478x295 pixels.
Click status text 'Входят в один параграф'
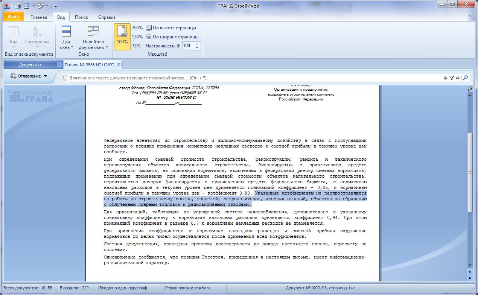(123, 288)
